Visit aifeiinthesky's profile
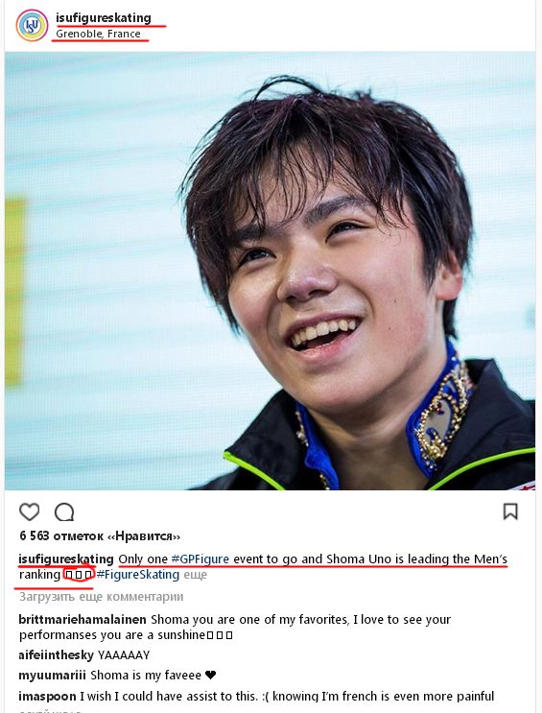The height and width of the screenshot is (713, 542). click(x=56, y=654)
